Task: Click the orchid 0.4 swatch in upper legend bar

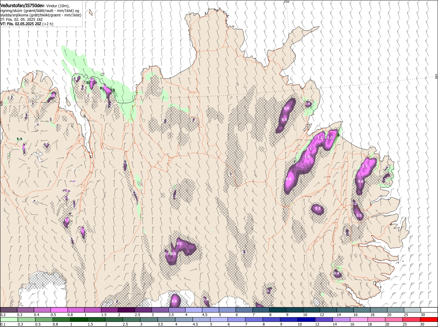Action: 42,310
